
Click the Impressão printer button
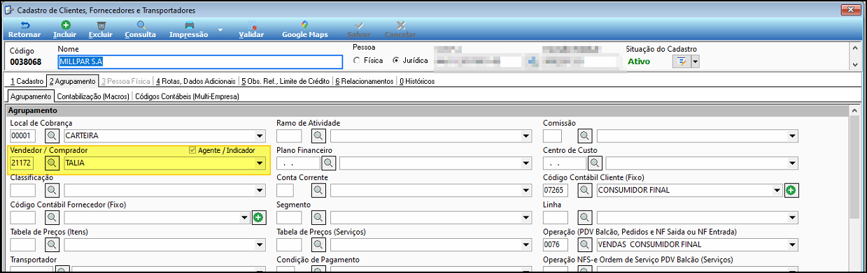coord(189,29)
